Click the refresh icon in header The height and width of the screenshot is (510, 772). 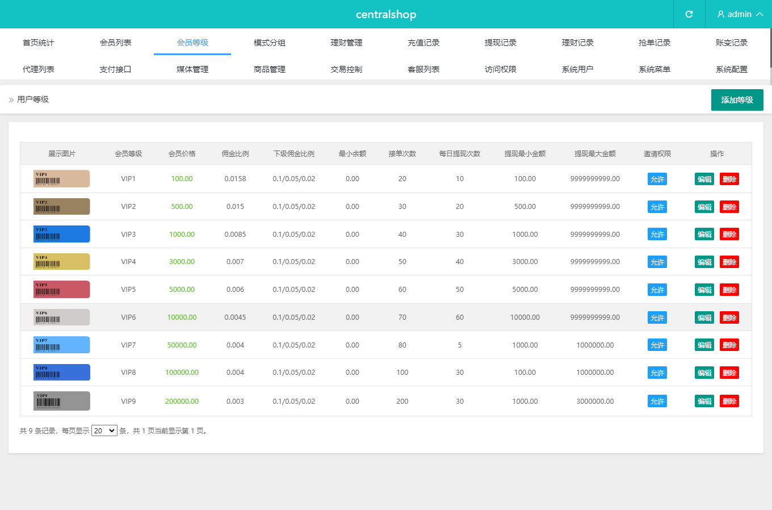(689, 14)
